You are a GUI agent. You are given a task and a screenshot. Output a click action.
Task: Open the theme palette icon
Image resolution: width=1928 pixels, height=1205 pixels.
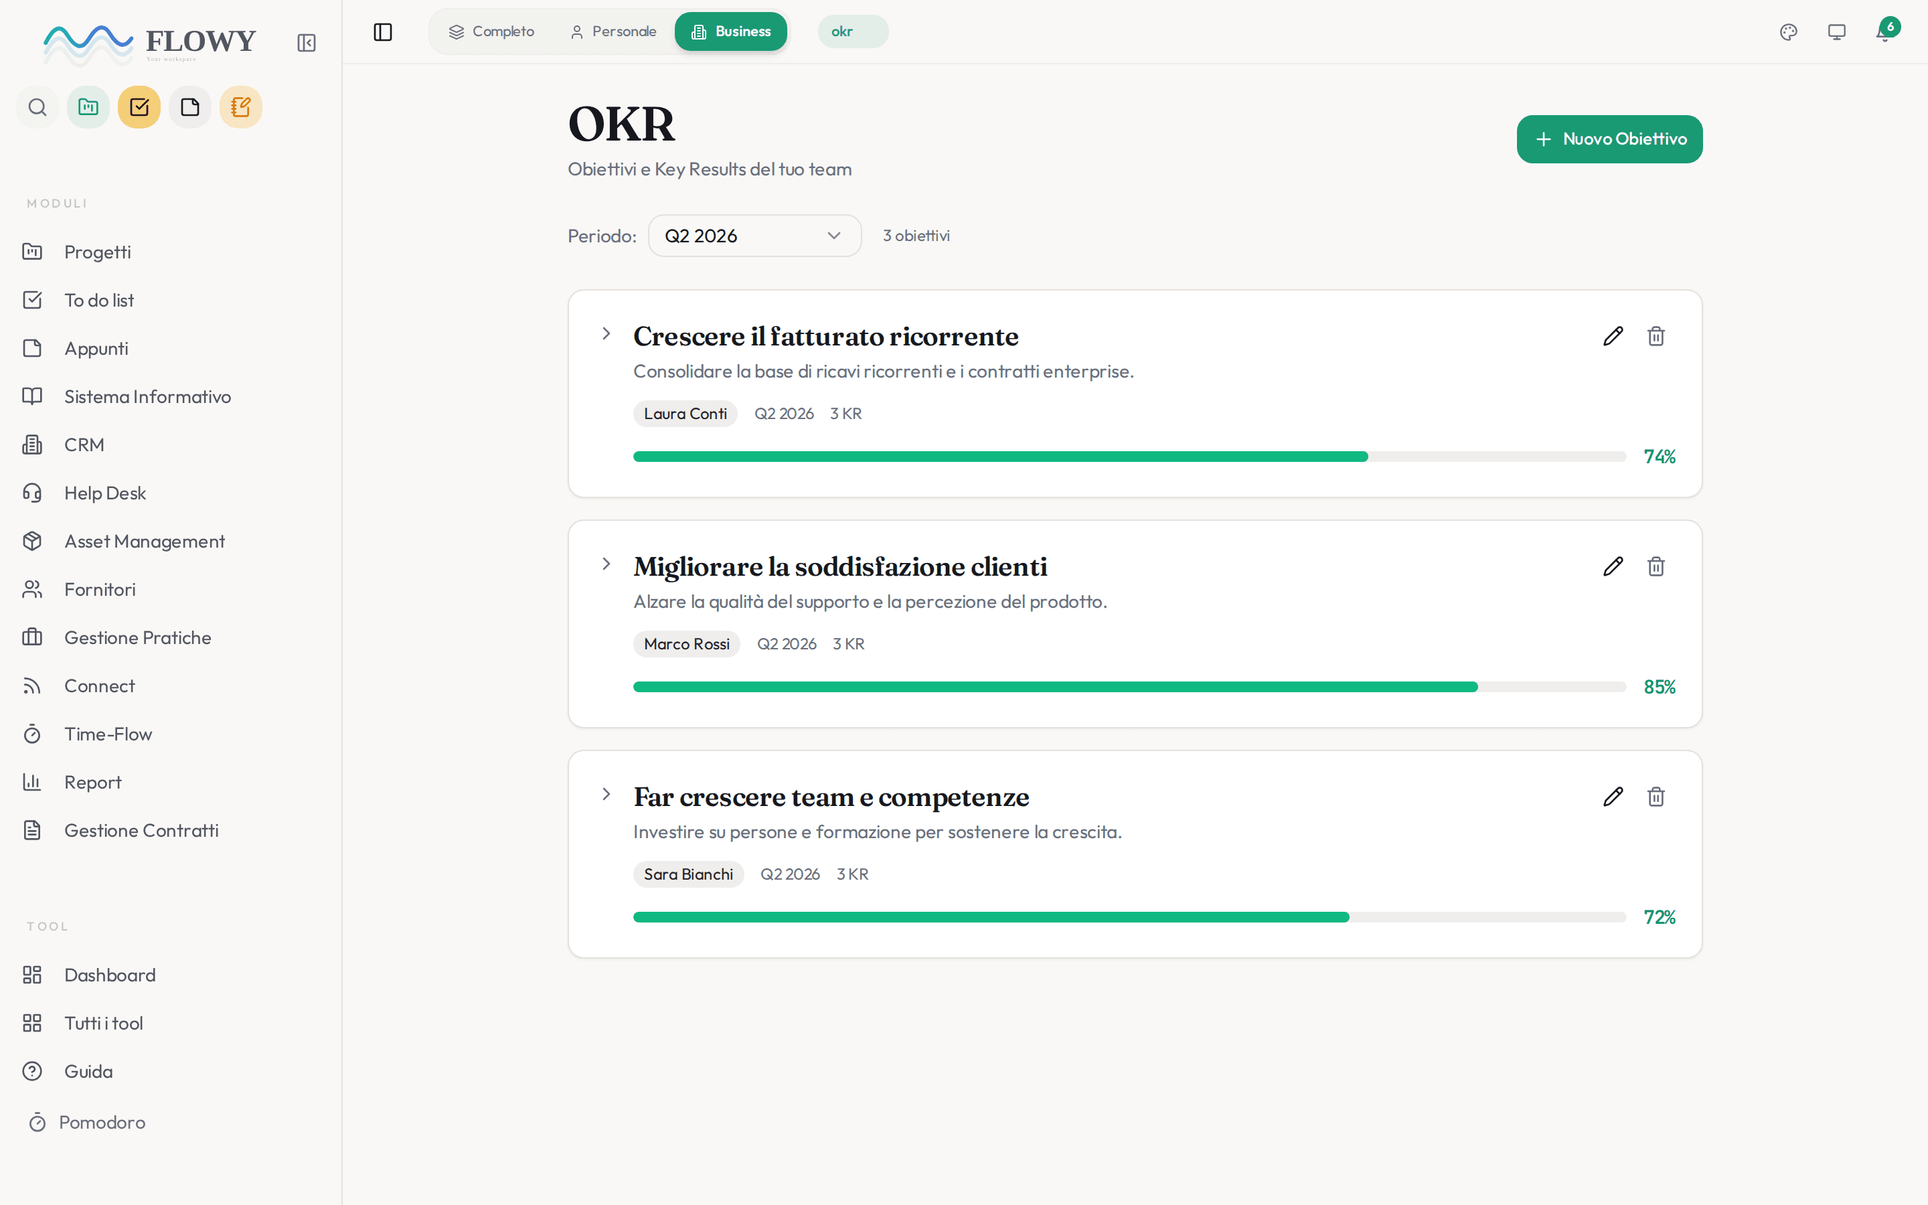(1788, 32)
